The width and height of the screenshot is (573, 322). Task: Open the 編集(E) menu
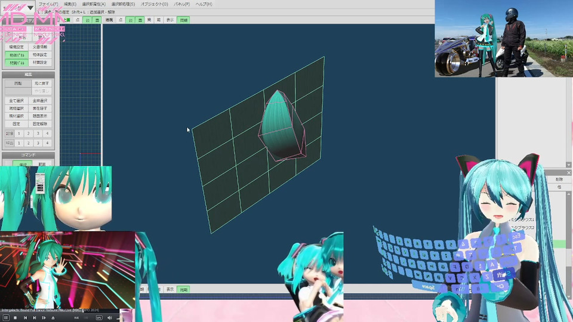pyautogui.click(x=70, y=4)
